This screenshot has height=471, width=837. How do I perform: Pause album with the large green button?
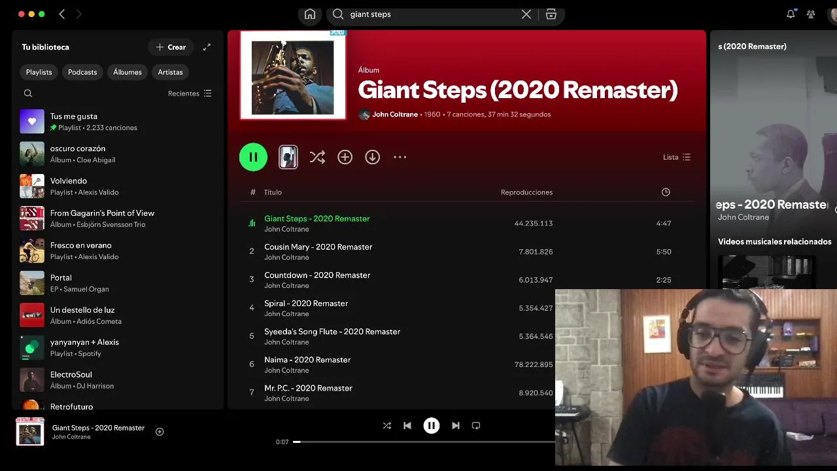pyautogui.click(x=253, y=157)
